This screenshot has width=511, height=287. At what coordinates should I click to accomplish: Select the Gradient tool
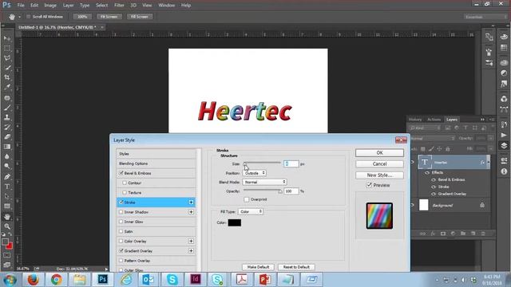[7, 147]
